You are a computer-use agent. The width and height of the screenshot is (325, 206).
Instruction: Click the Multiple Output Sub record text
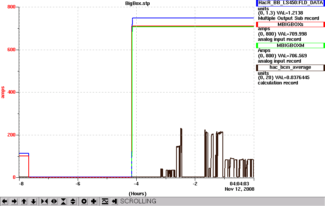[x=288, y=18]
